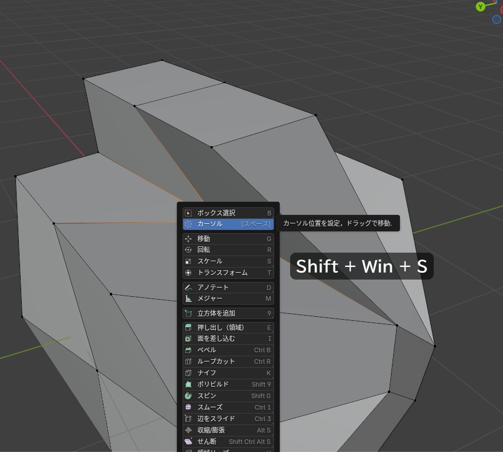Select the スムーズ (Smooth) tool icon
This screenshot has width=503, height=452.
(188, 407)
